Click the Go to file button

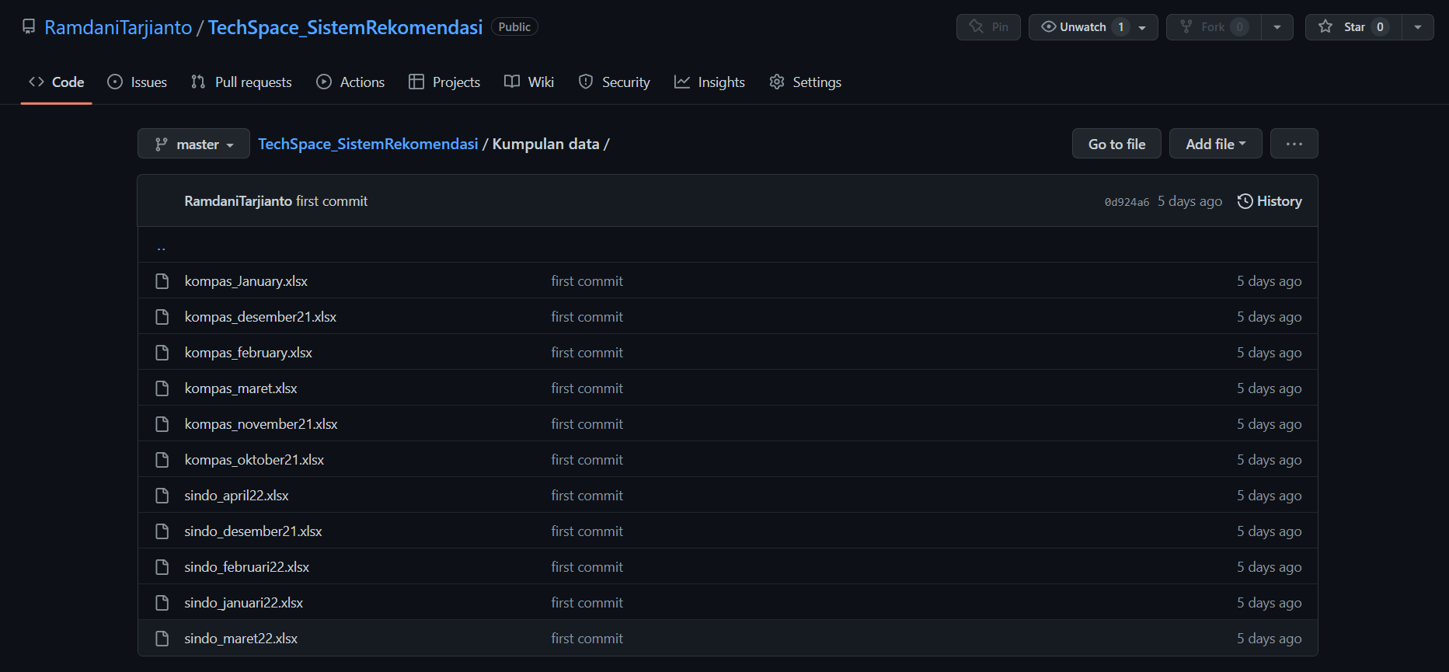1116,144
